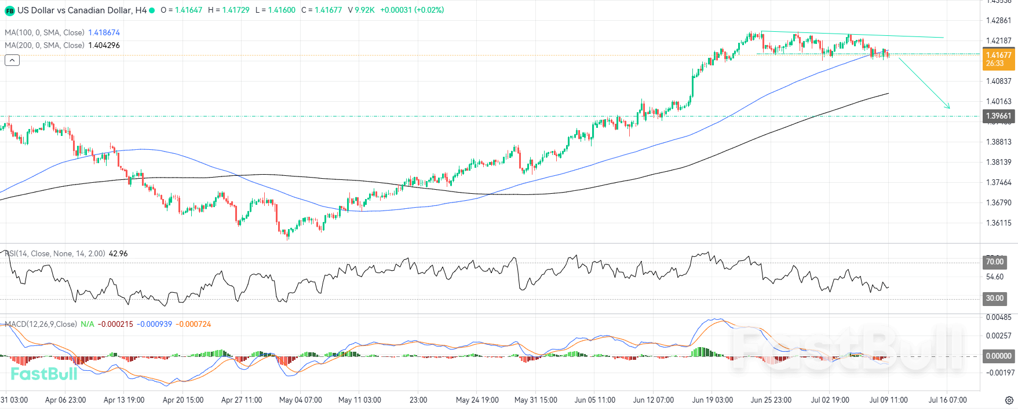Select the MA(200, 0, SMA, Close) indicator legend
The width and height of the screenshot is (1018, 409).
pos(45,45)
